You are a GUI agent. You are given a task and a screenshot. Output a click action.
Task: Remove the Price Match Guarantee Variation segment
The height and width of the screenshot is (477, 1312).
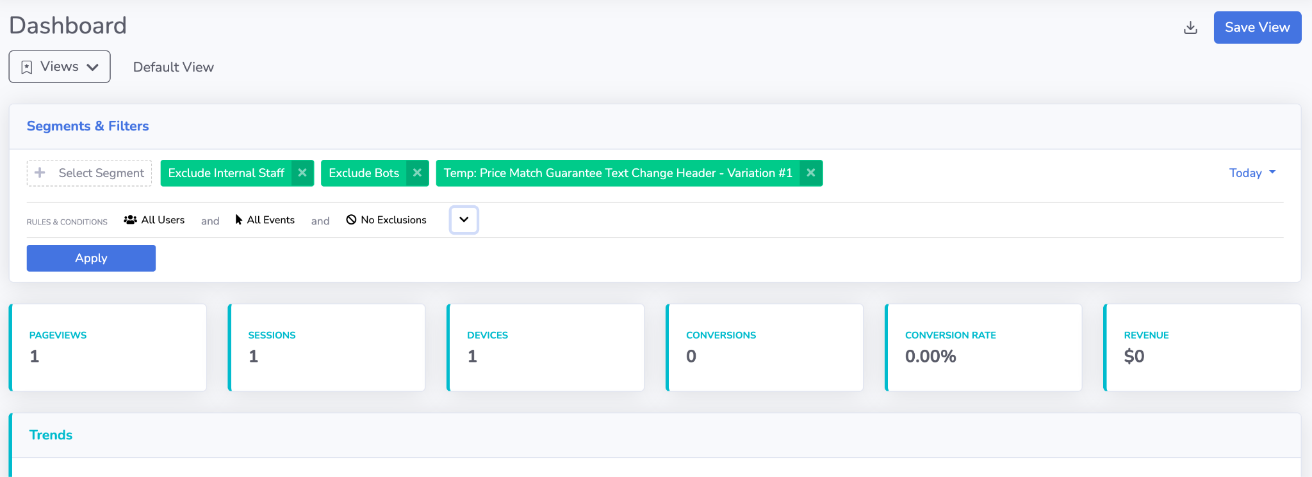pyautogui.click(x=810, y=173)
